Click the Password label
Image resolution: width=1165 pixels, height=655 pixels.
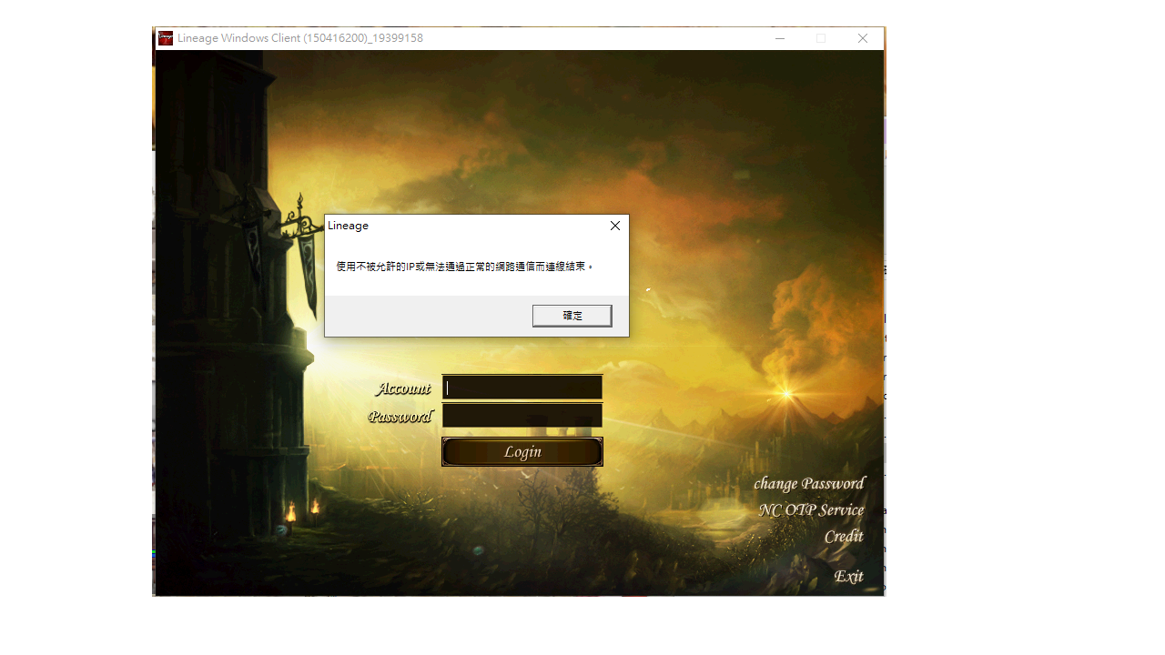point(400,417)
